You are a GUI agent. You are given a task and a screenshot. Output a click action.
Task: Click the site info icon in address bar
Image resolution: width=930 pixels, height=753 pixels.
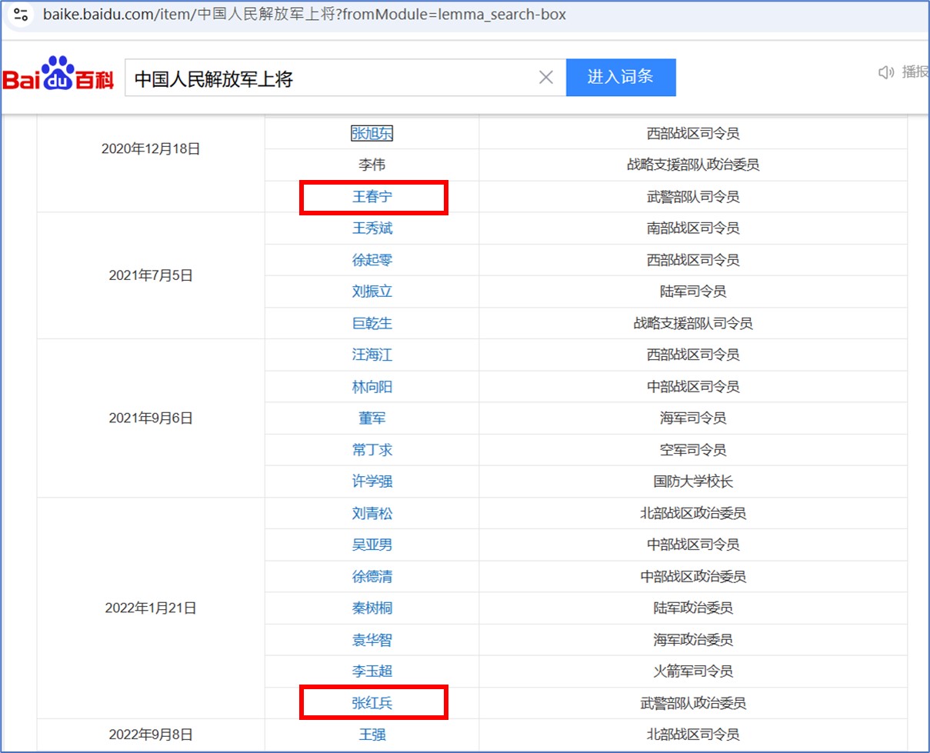22,14
